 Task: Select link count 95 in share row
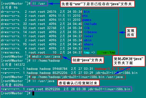click(25, 44)
